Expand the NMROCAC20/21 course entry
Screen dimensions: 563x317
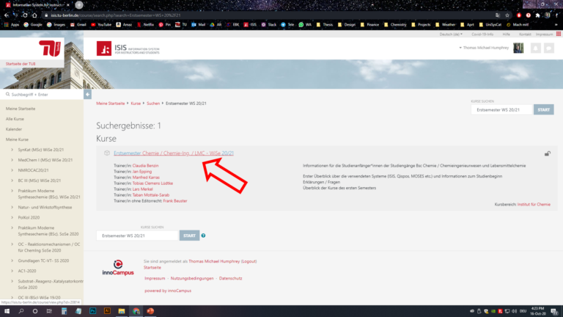[x=12, y=170]
